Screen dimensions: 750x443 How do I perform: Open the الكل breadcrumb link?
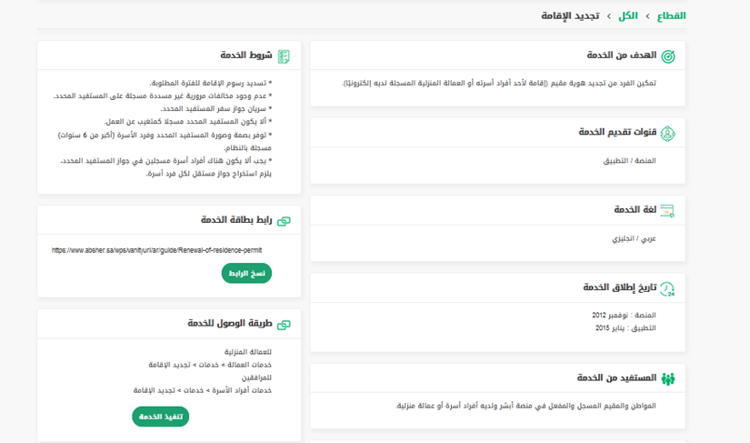tap(628, 15)
